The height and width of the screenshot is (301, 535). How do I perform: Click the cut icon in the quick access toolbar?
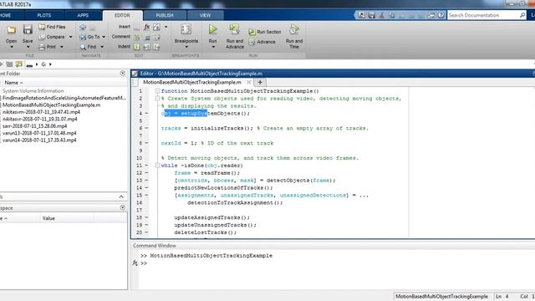(382, 15)
